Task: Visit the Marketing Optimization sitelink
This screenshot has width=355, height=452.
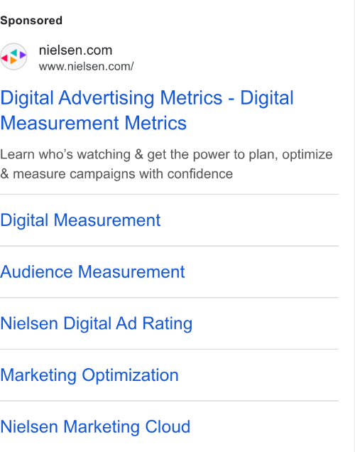Action: click(x=89, y=375)
